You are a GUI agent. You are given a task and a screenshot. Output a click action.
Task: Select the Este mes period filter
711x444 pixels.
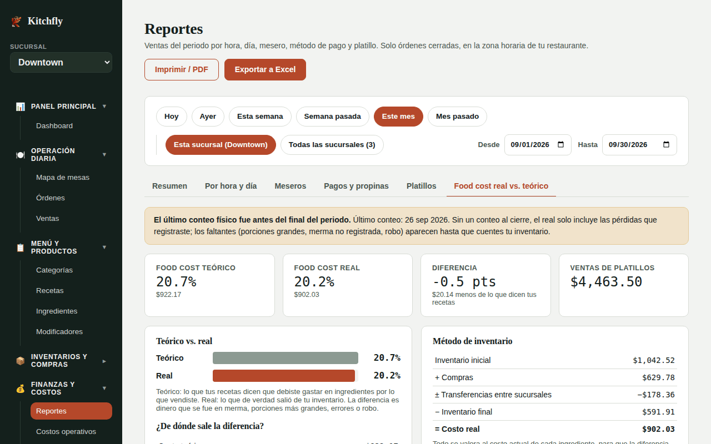(398, 117)
